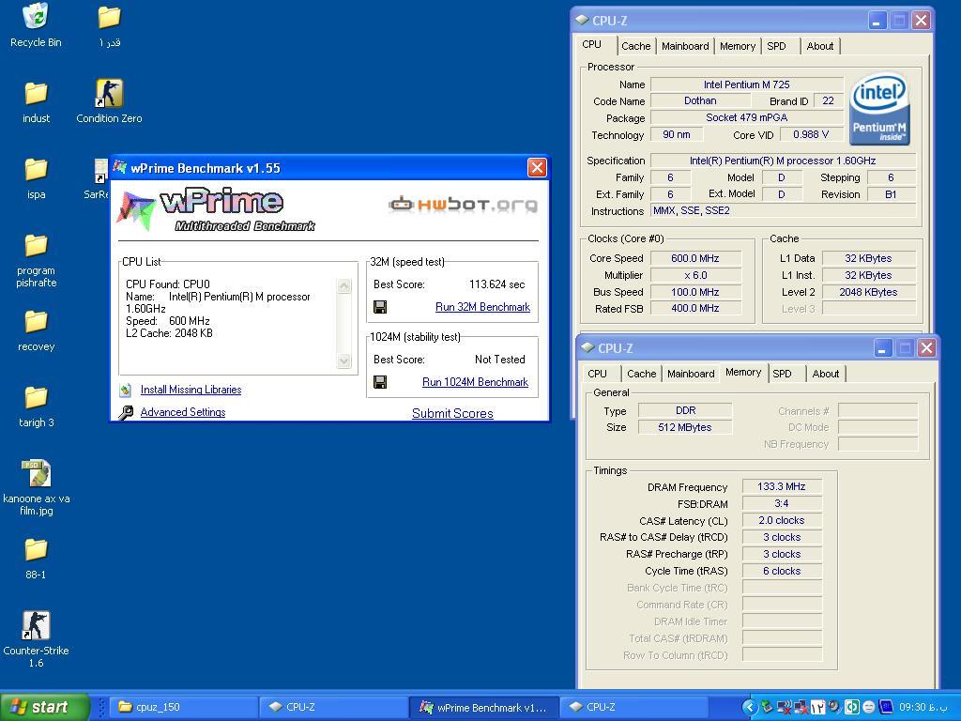Switch to Cache tab in upper CPU-Z

pyautogui.click(x=635, y=46)
